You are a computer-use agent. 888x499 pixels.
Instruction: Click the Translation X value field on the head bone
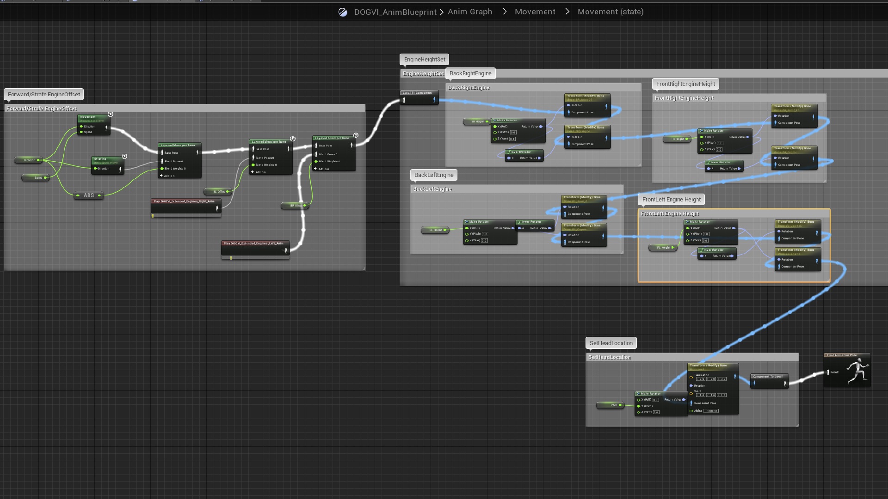pyautogui.click(x=701, y=379)
